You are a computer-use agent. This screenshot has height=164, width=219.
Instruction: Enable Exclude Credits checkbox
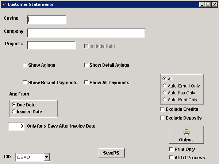(163, 109)
